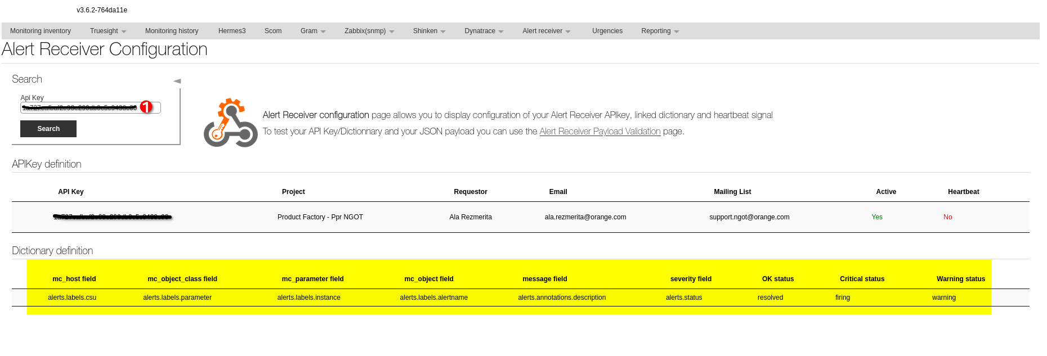The height and width of the screenshot is (356, 1047).
Task: Click the warning status value
Action: click(944, 298)
